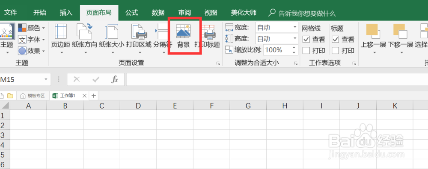
Task: Select row 1 header
Action: tap(5, 115)
